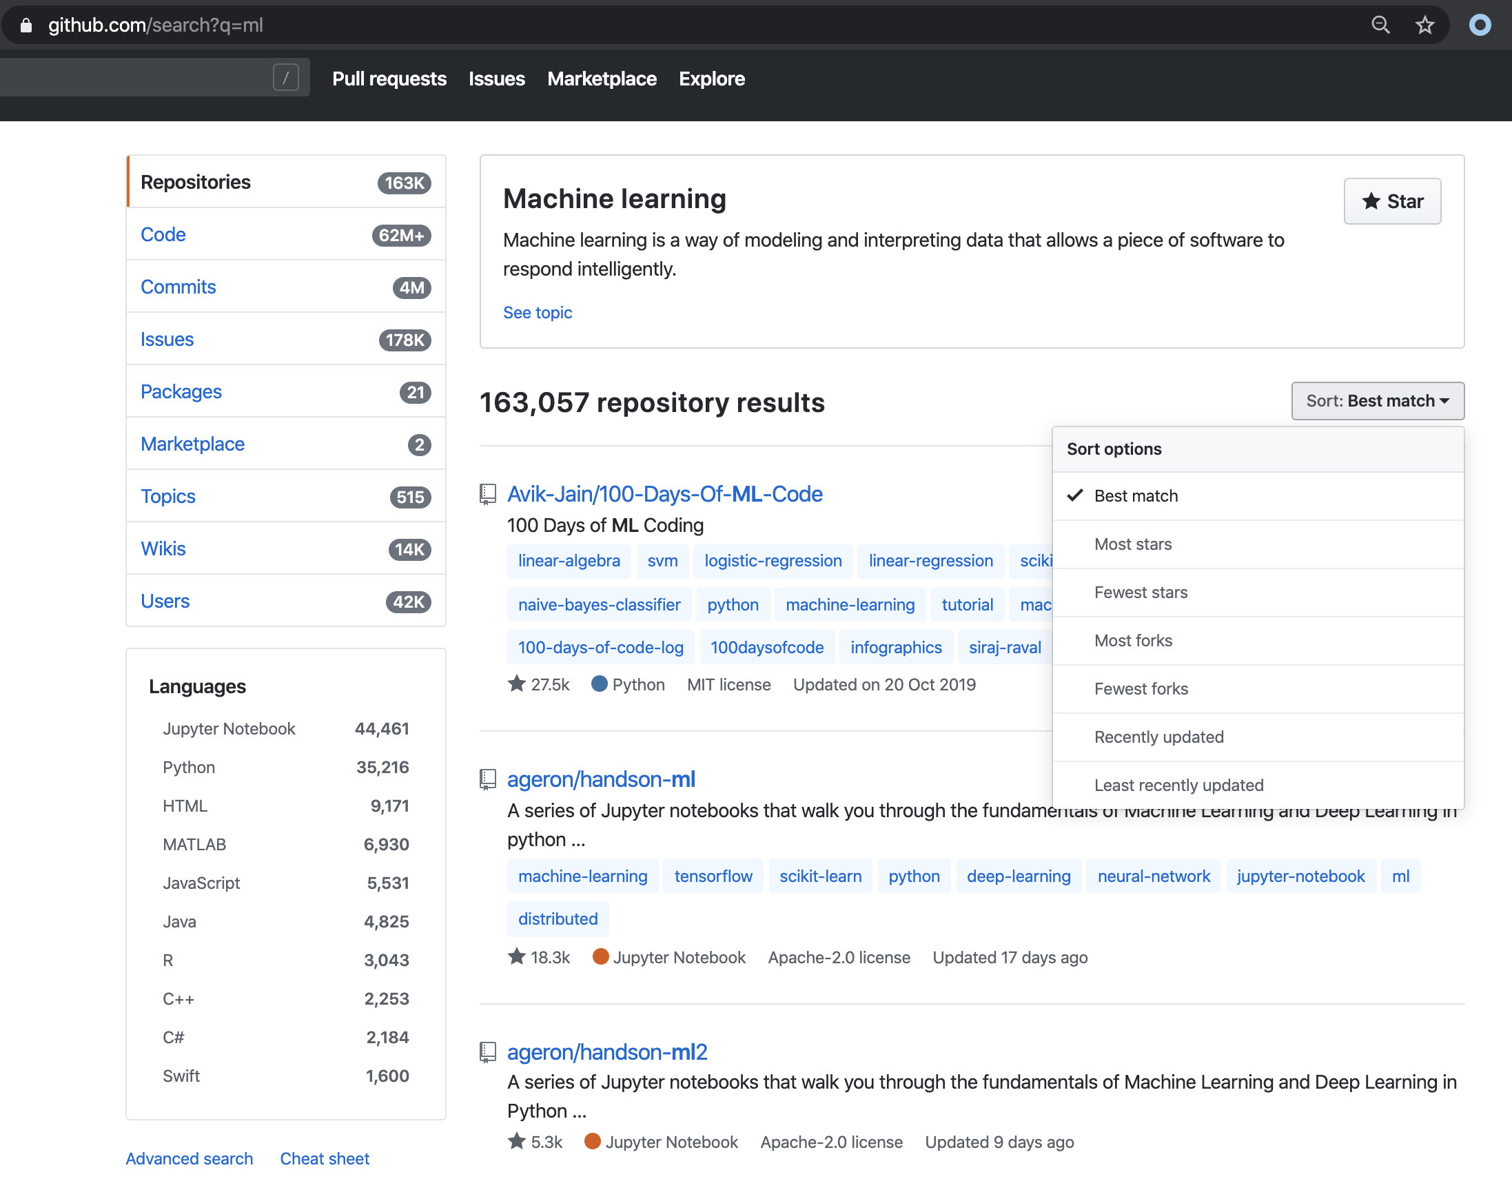Open the See topic link

point(538,313)
